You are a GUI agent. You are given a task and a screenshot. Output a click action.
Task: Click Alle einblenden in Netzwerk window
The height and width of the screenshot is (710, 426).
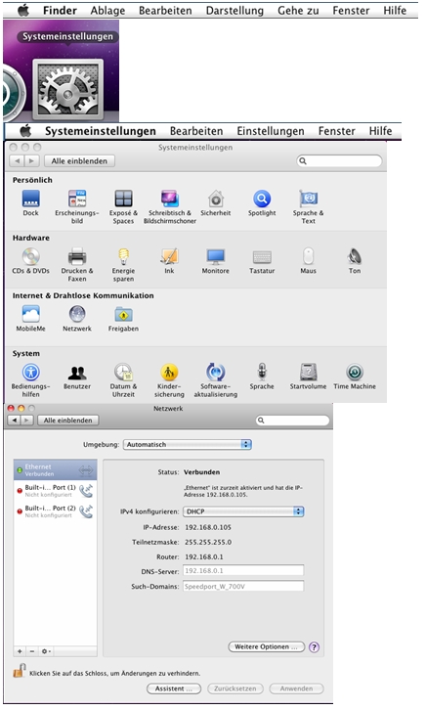(67, 421)
